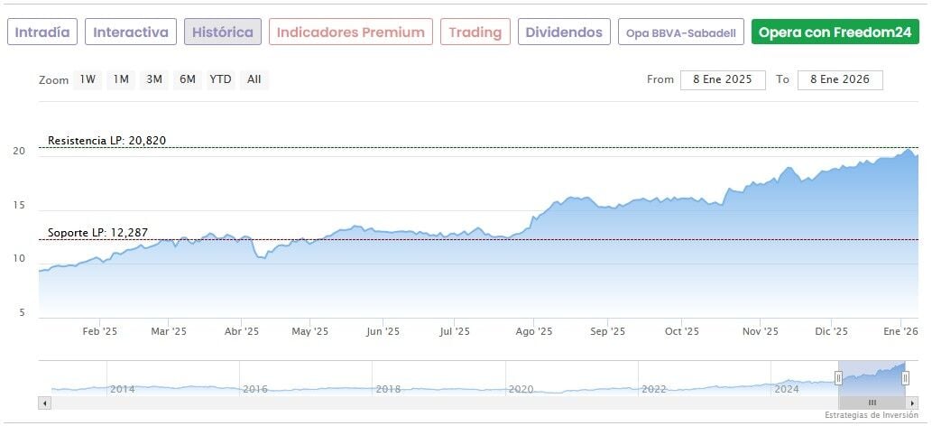Select the Histórica tab
This screenshot has width=932, height=426.
pos(223,32)
